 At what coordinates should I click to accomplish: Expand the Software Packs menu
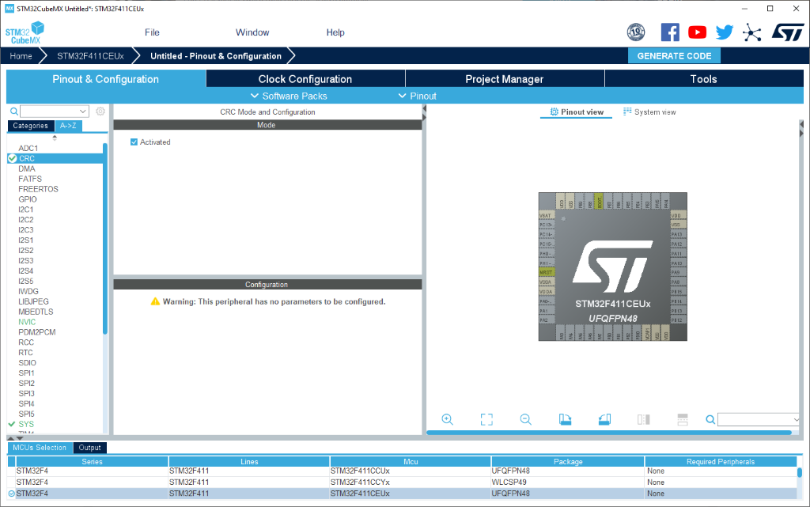tap(289, 96)
